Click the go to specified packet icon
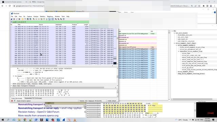217x122 pixels. 41,19
